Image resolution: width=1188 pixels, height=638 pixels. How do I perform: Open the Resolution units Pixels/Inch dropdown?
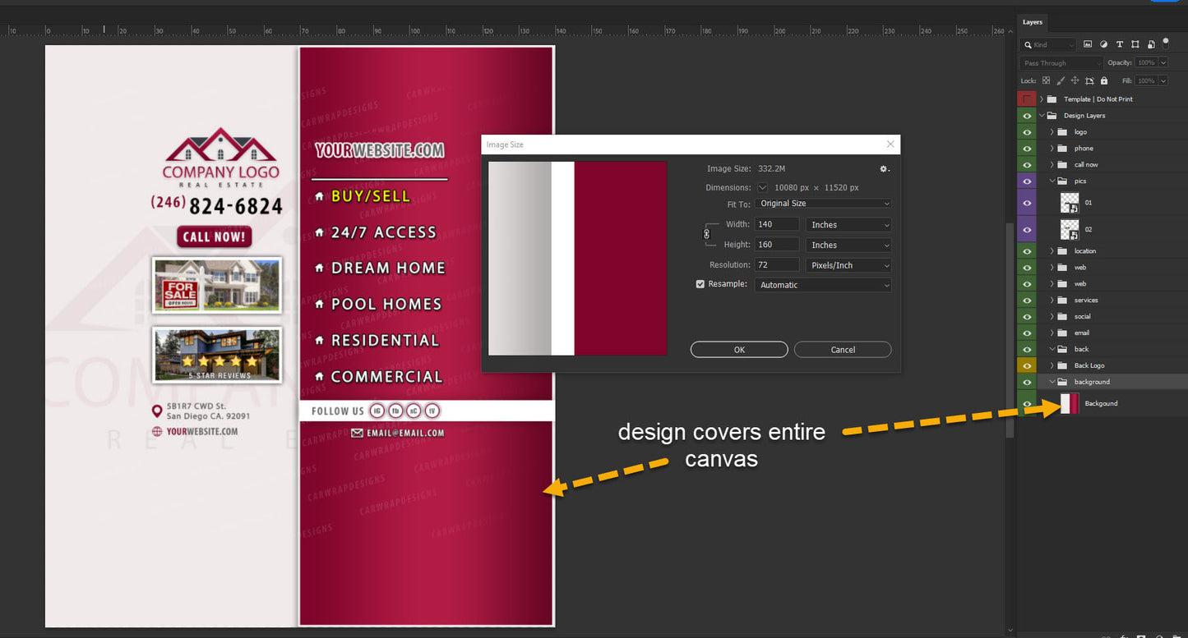point(848,265)
